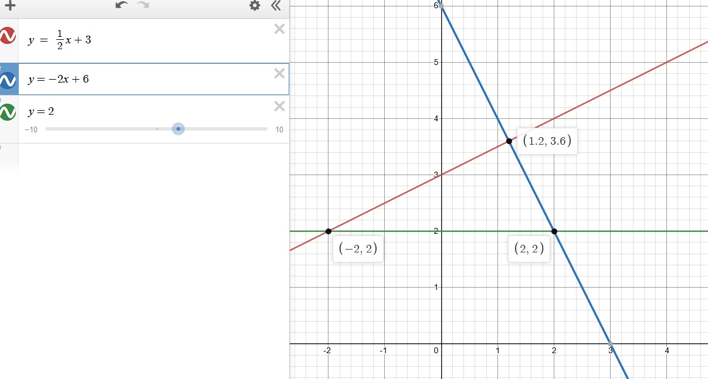Hide the green line y = 2

tap(8, 111)
